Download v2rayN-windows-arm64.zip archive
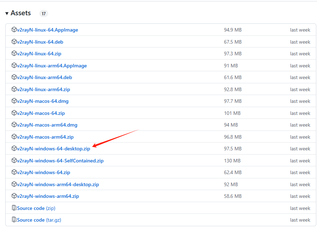This screenshot has width=317, height=228. (x=48, y=196)
